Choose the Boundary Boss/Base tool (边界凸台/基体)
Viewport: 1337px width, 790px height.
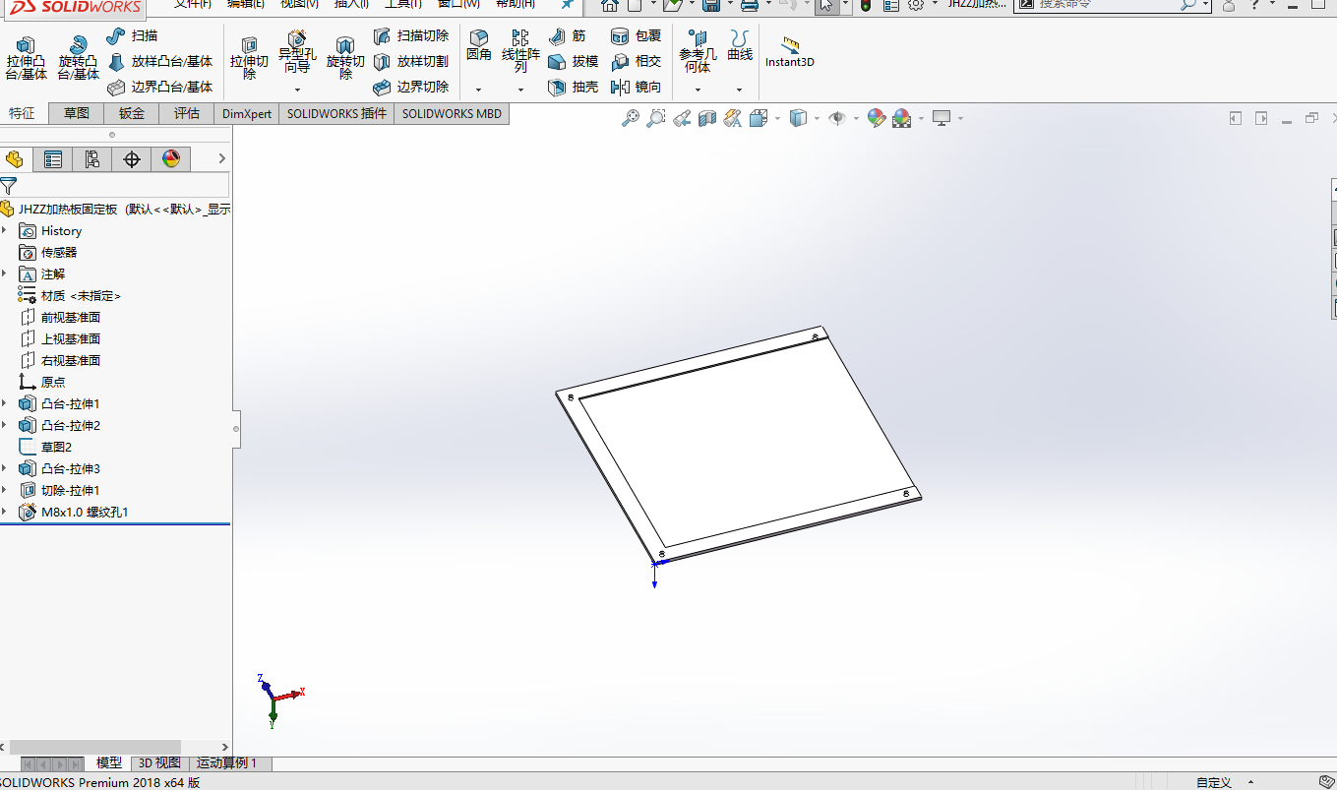[x=159, y=87]
